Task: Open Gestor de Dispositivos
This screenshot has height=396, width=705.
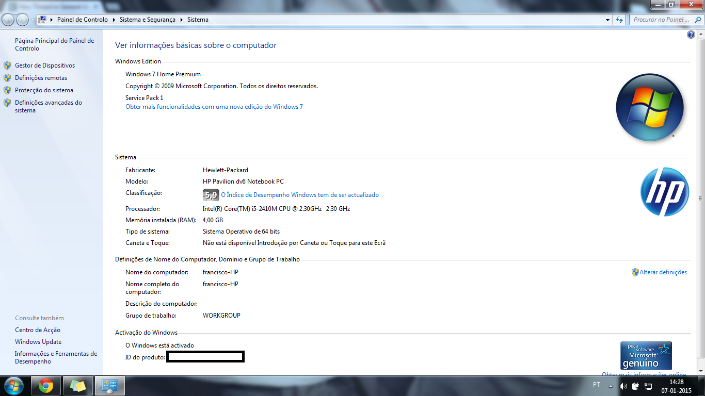Action: point(45,65)
